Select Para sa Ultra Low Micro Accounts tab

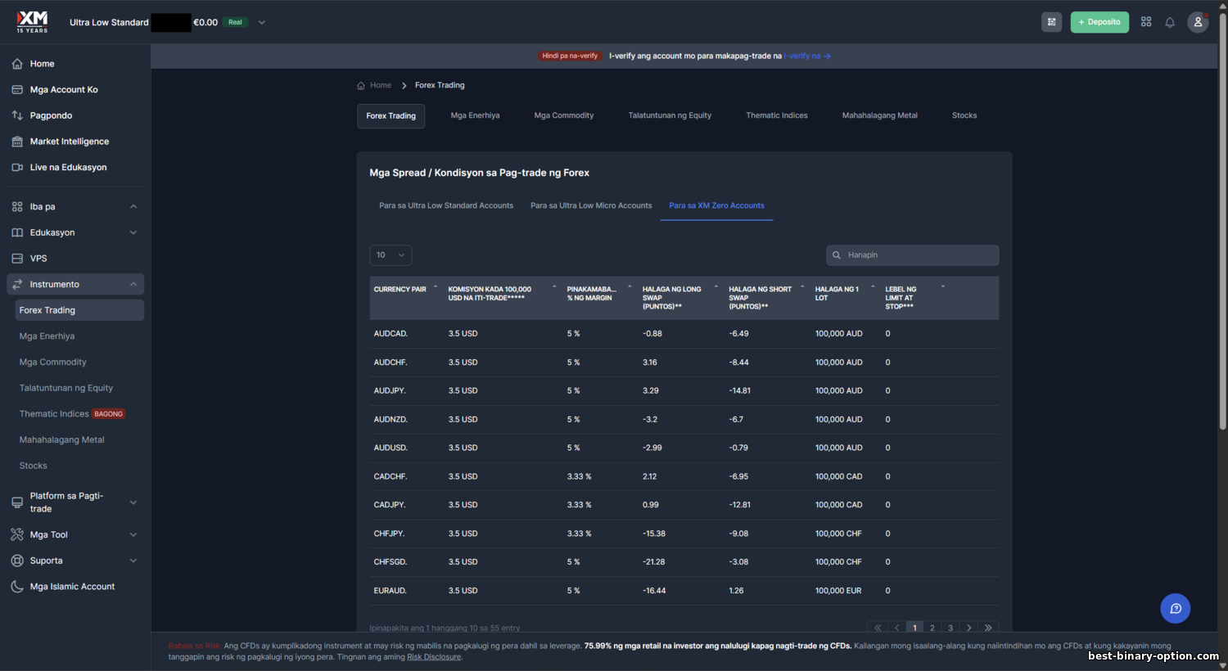pos(591,205)
